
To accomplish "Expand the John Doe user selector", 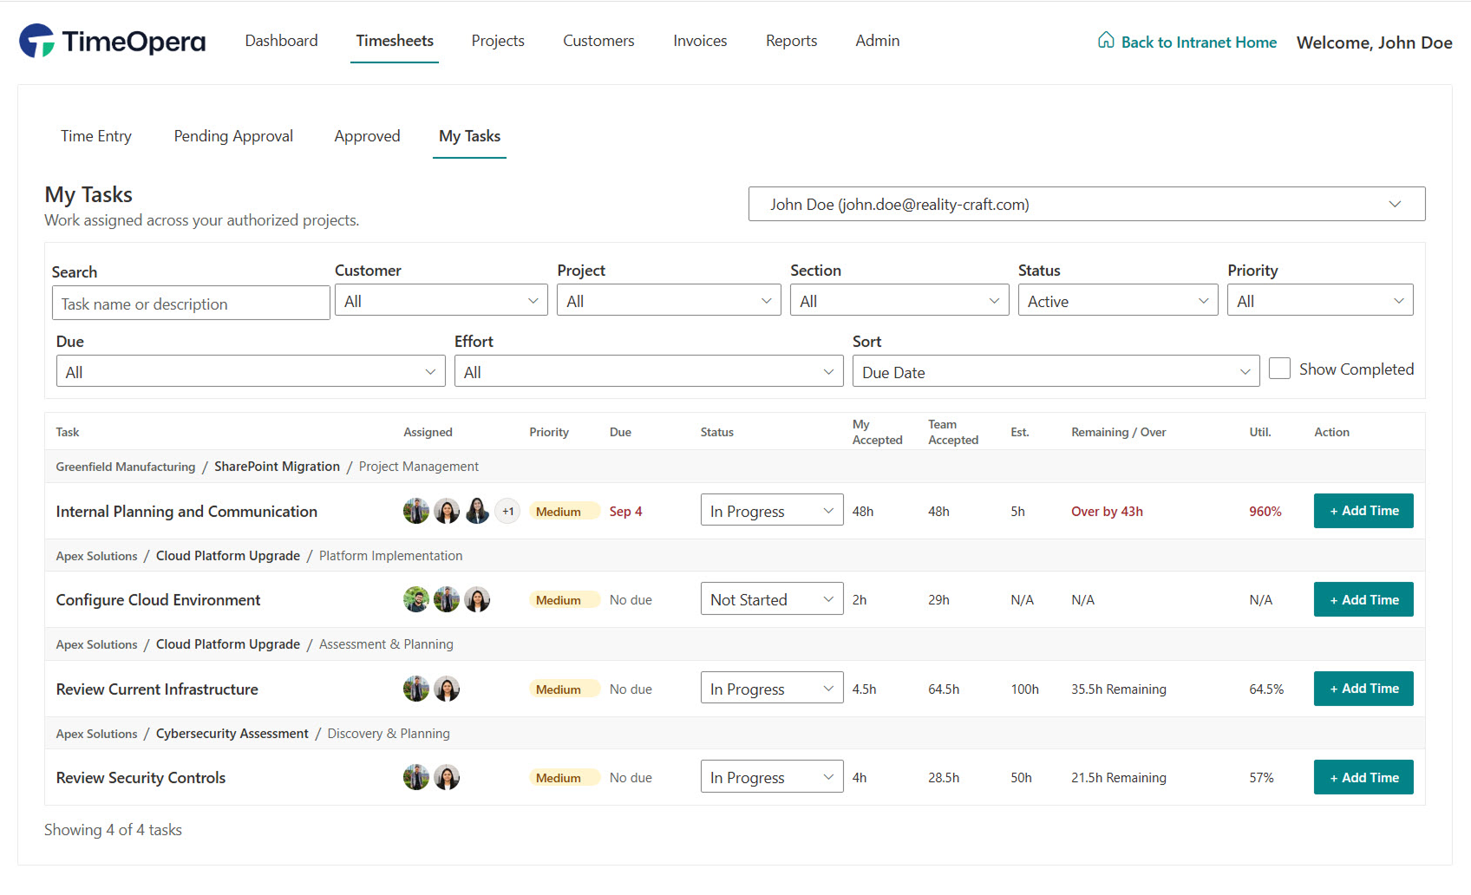I will point(1087,204).
